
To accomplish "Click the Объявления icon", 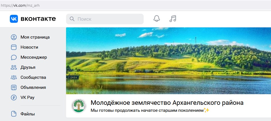I will pyautogui.click(x=14, y=87).
